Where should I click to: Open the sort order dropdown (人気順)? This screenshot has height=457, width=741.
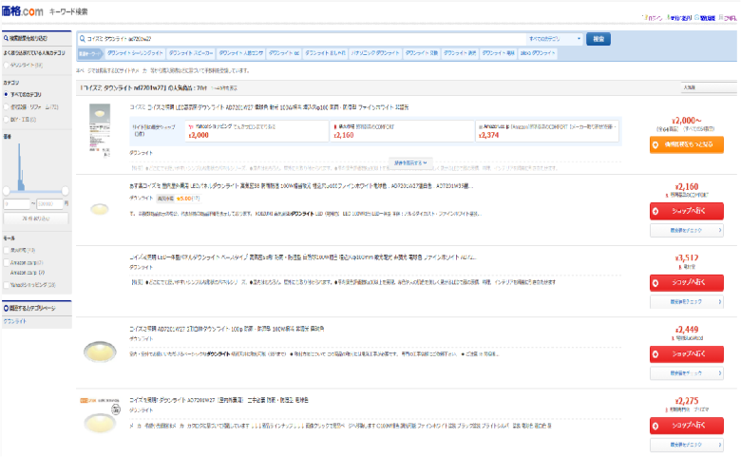[703, 86]
